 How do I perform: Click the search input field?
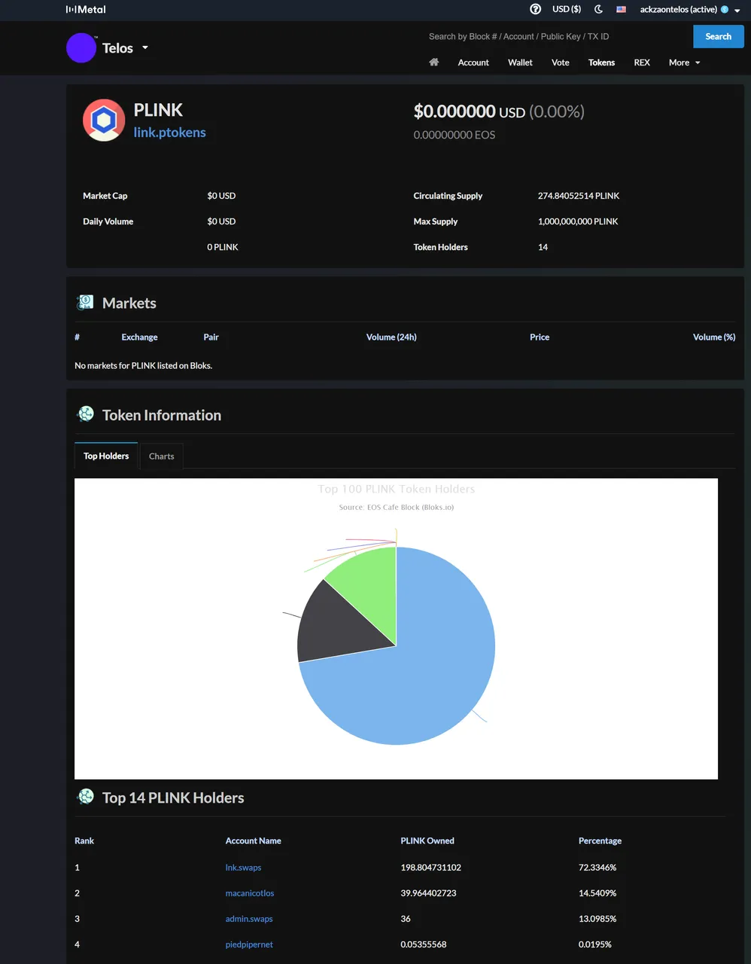pos(557,36)
